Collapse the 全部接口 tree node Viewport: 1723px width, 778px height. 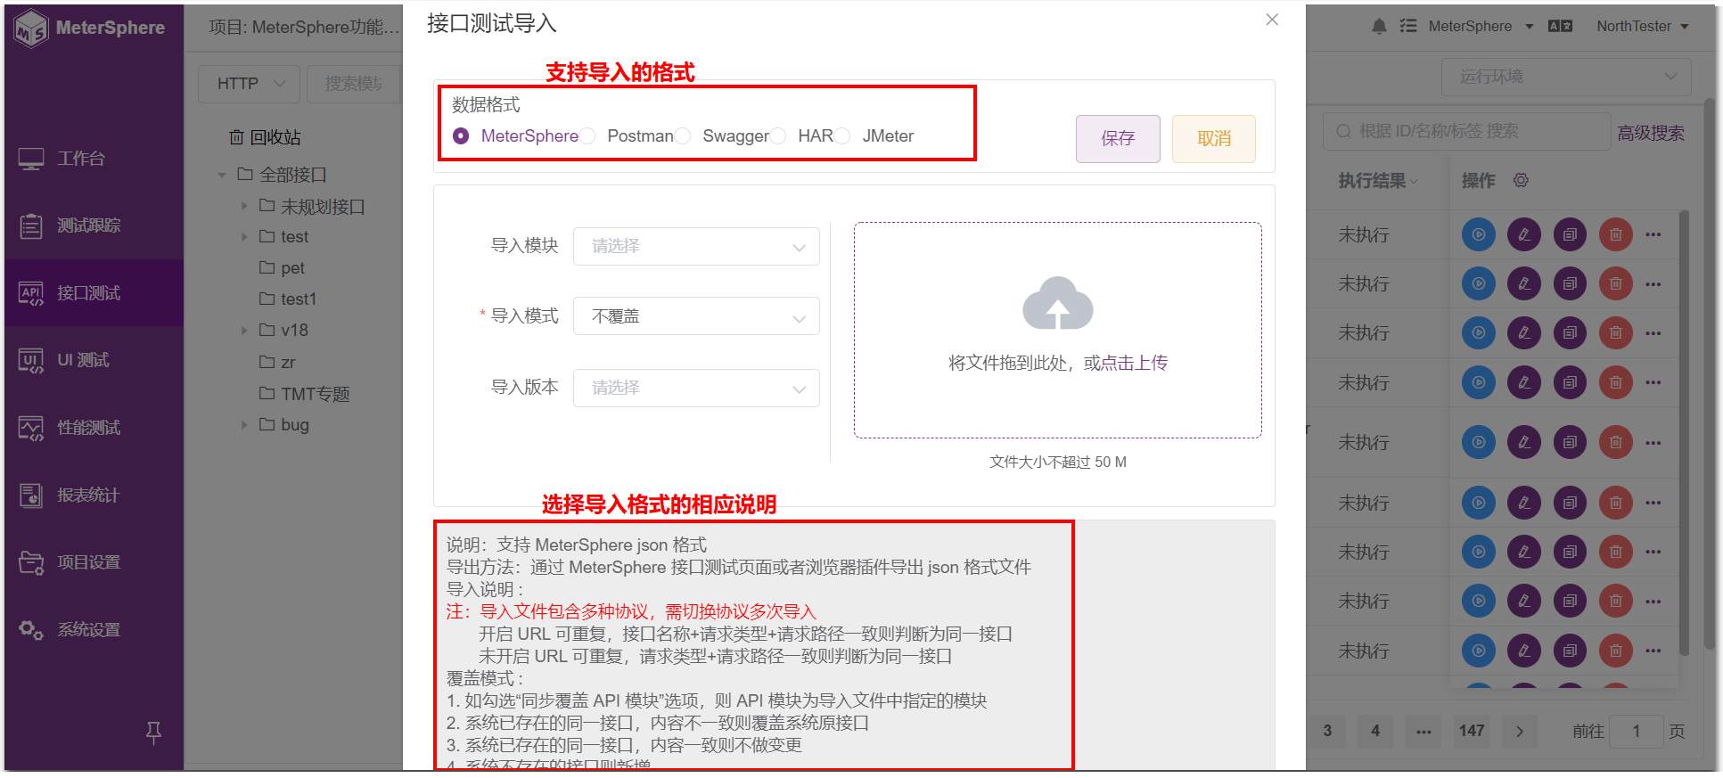pos(222,175)
